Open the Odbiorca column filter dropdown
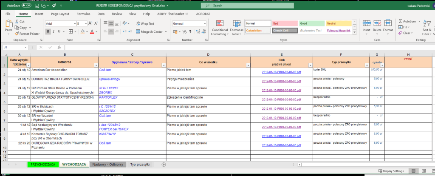Image resolution: width=435 pixels, height=176 pixels. click(95, 65)
